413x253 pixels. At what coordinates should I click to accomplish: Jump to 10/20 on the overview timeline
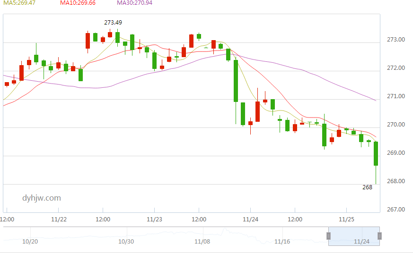click(30, 242)
